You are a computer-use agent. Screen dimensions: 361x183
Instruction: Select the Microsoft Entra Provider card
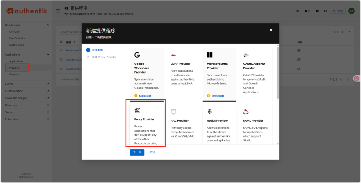click(x=219, y=75)
